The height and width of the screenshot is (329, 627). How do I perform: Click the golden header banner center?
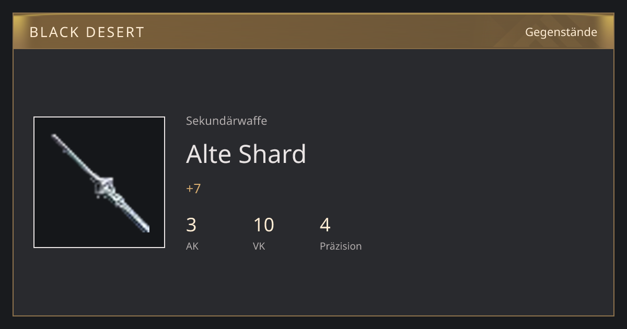coord(313,32)
